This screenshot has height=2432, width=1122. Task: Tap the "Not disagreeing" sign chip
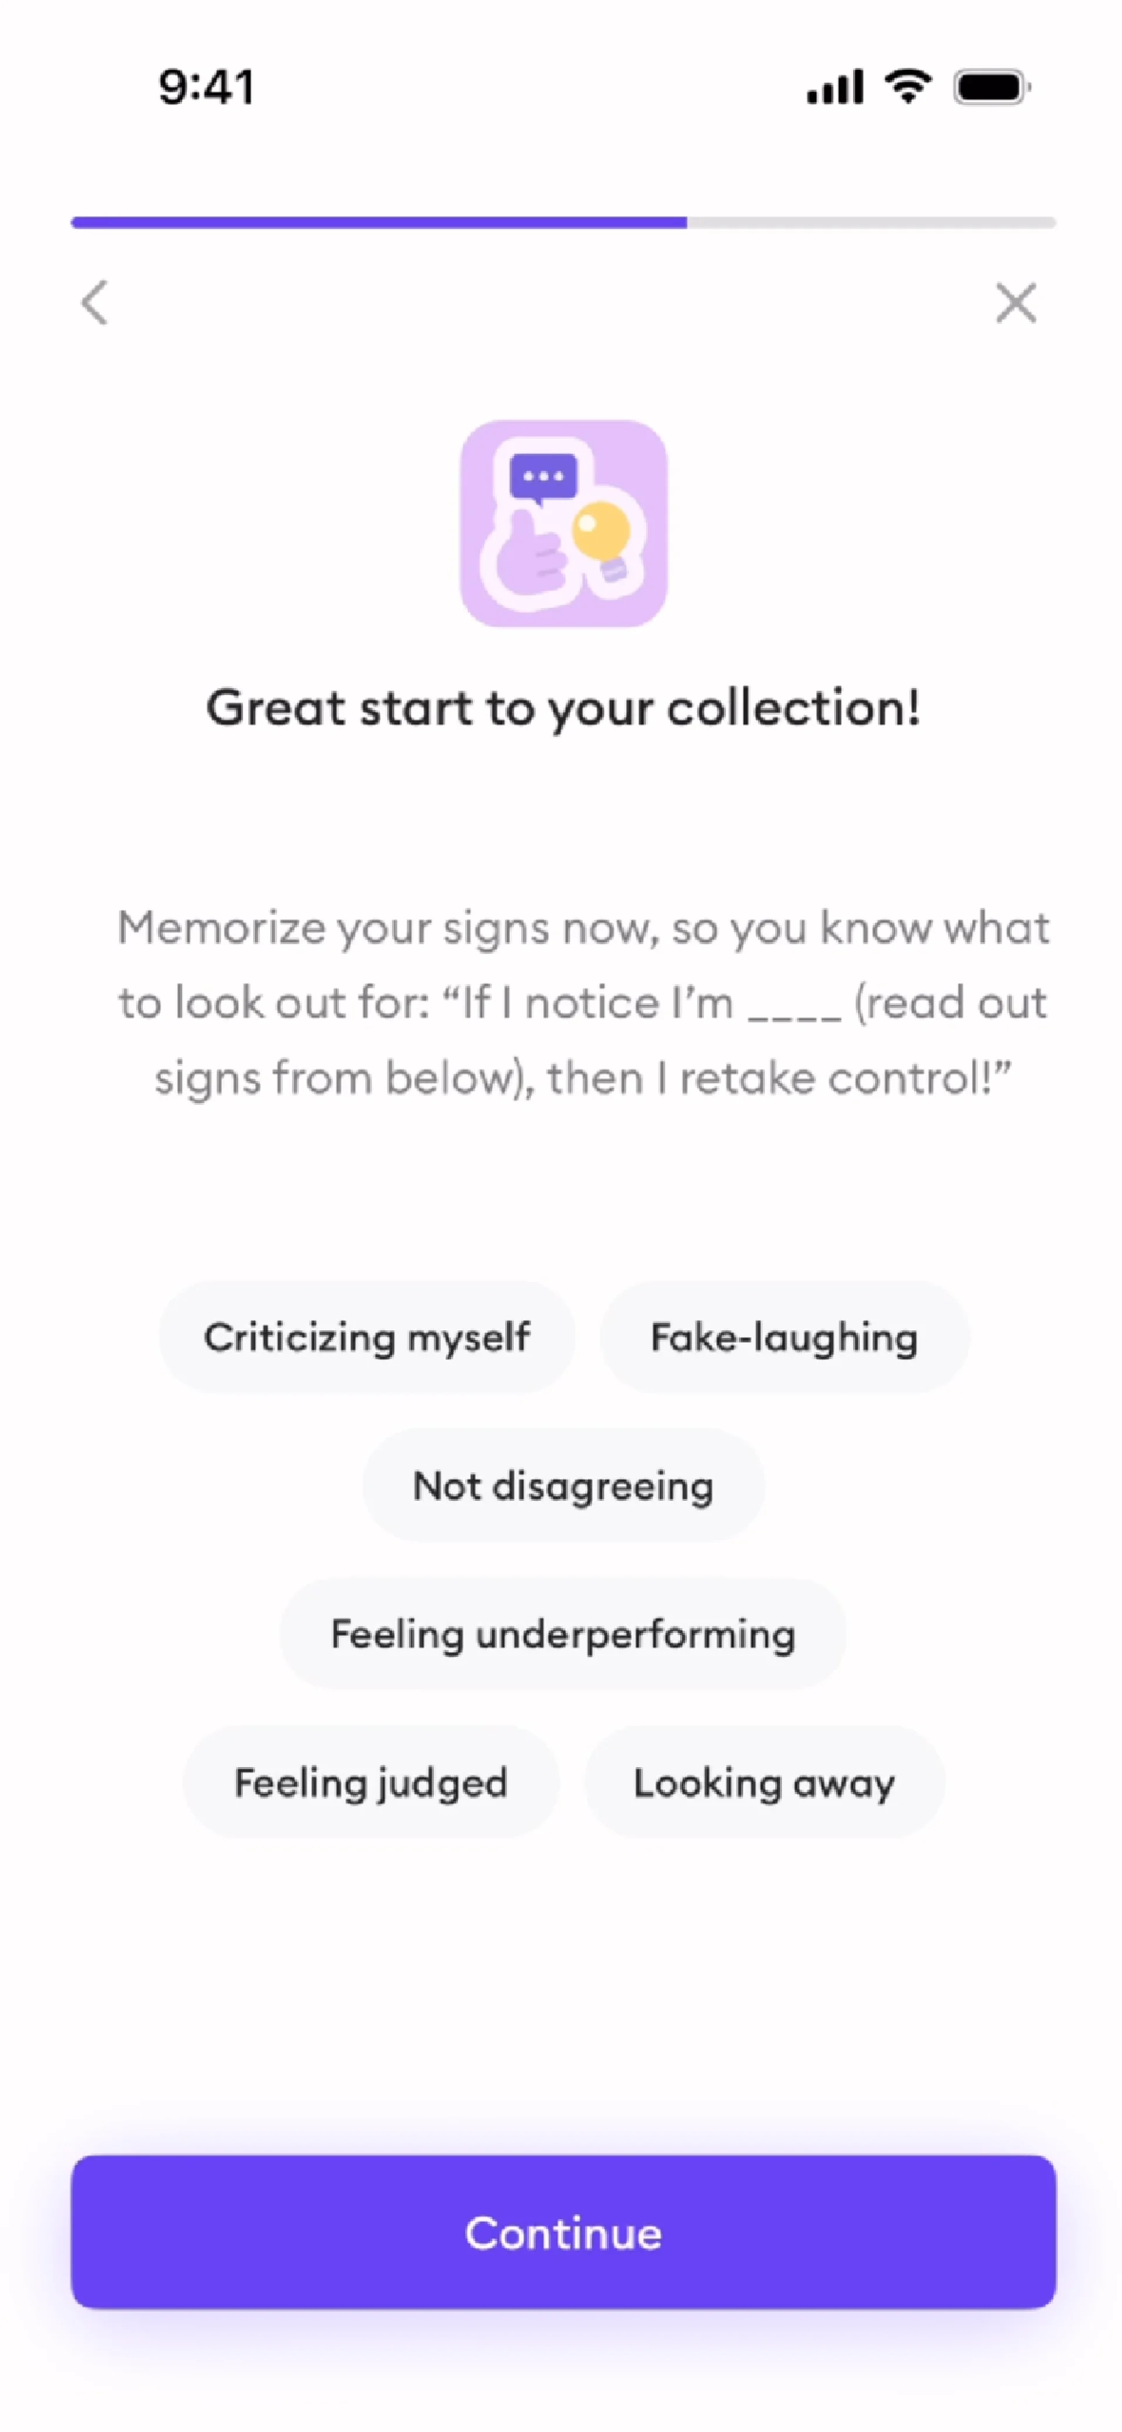pos(563,1486)
